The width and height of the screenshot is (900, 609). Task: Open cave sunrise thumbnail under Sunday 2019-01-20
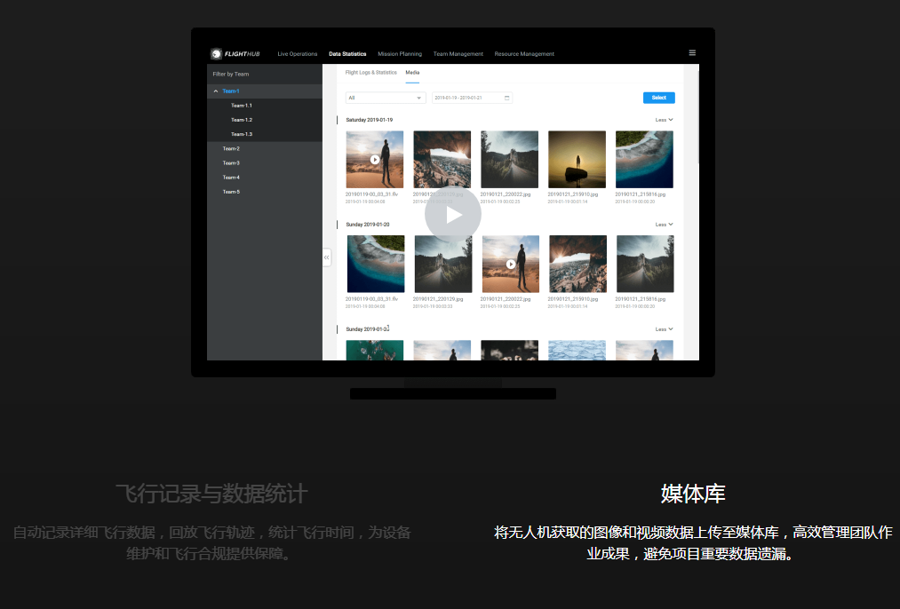point(578,264)
